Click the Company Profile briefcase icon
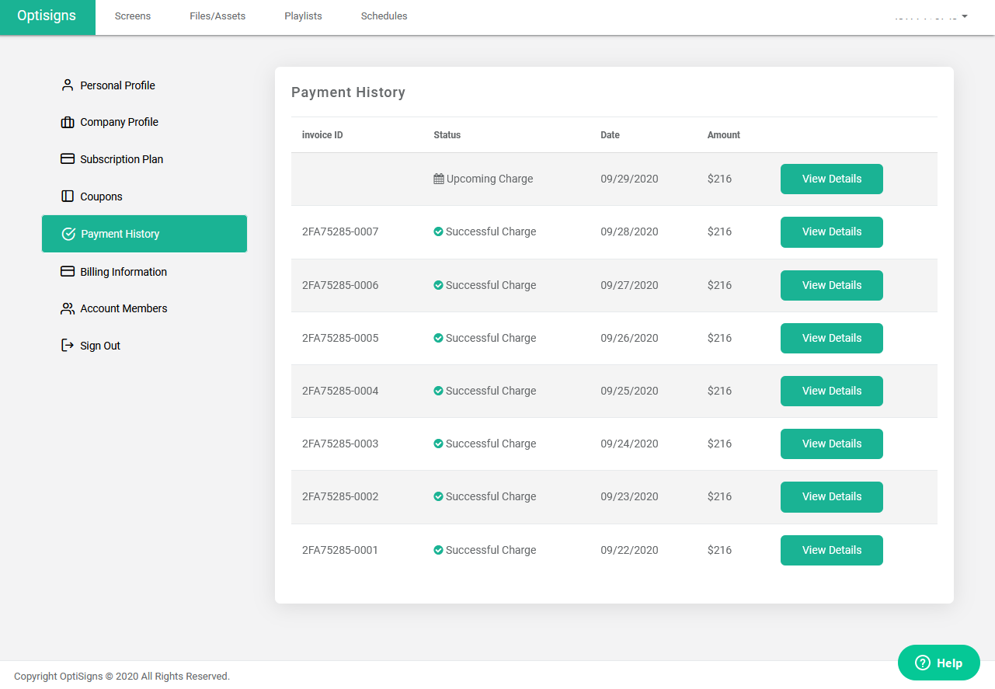Image resolution: width=995 pixels, height=689 pixels. (x=68, y=122)
